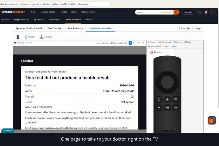Click the date 2026-10-01
The height and width of the screenshot is (146, 219).
127,85
